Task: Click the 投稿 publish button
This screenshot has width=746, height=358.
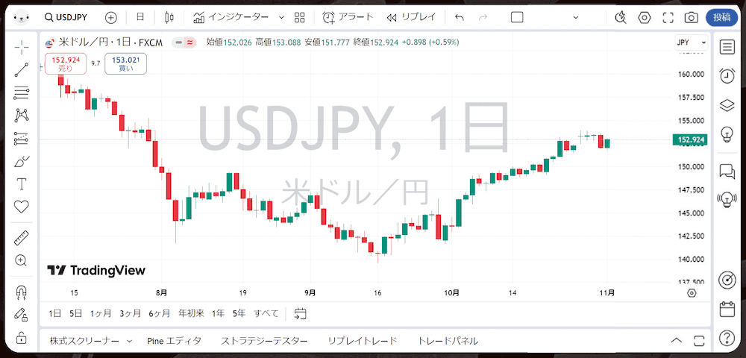Action: pyautogui.click(x=721, y=18)
